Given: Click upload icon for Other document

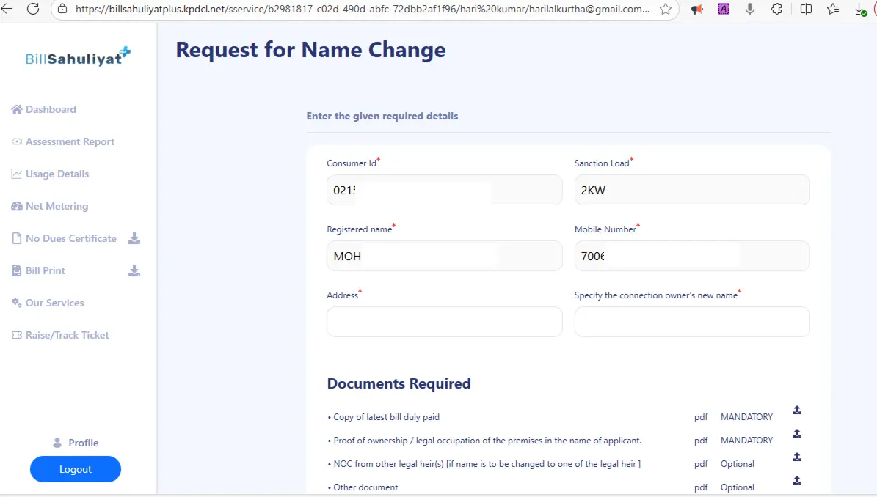Looking at the screenshot, I should coord(797,480).
